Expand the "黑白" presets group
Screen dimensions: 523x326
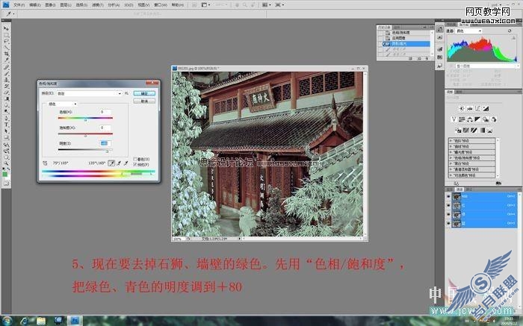[x=451, y=163]
